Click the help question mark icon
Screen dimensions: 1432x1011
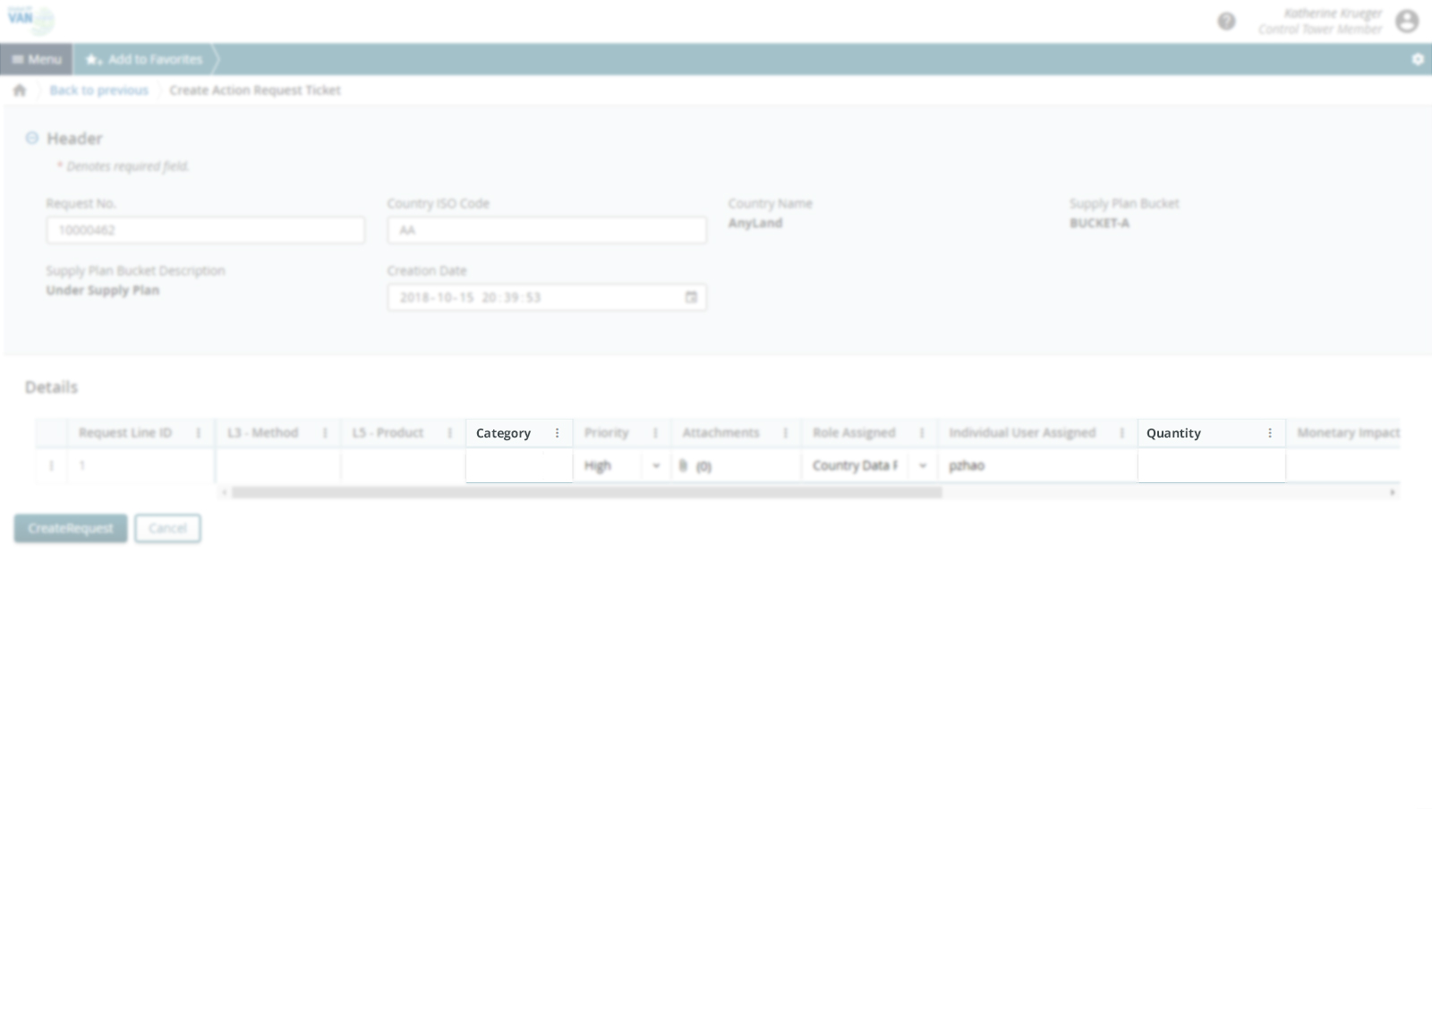coord(1226,21)
